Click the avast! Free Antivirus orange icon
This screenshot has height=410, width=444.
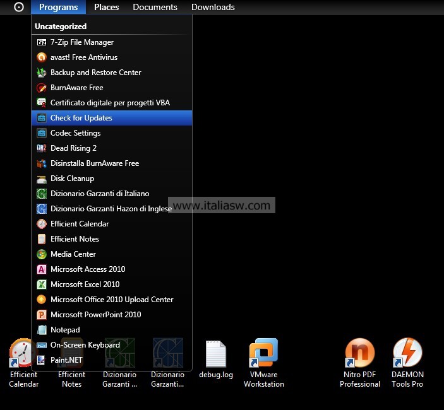point(42,57)
